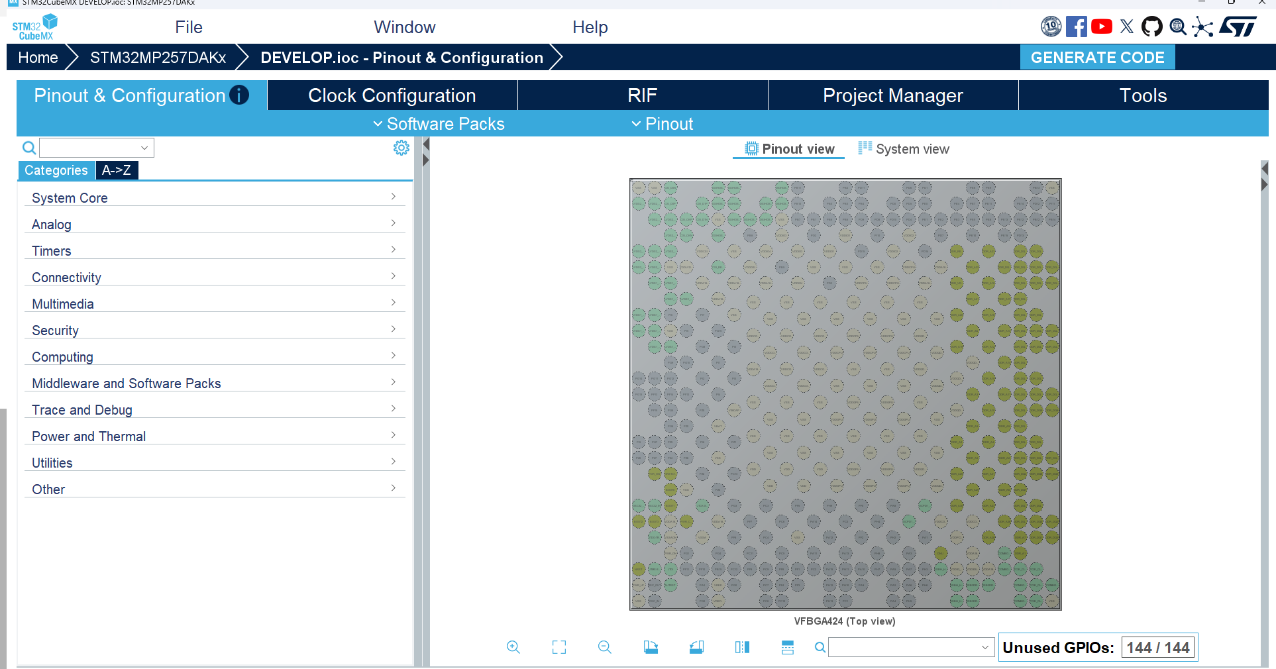Click the collapse-left arrow at the chip view's right edge
Image resolution: width=1276 pixels, height=669 pixels.
click(x=1265, y=169)
